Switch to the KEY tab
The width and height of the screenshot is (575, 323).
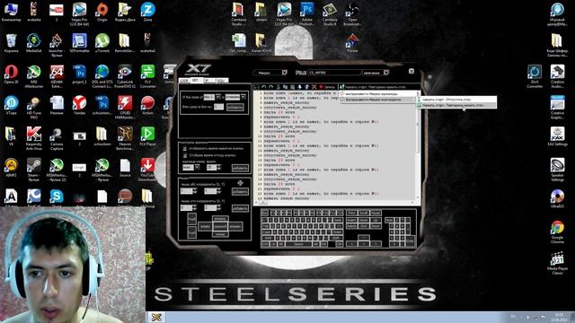point(196,81)
